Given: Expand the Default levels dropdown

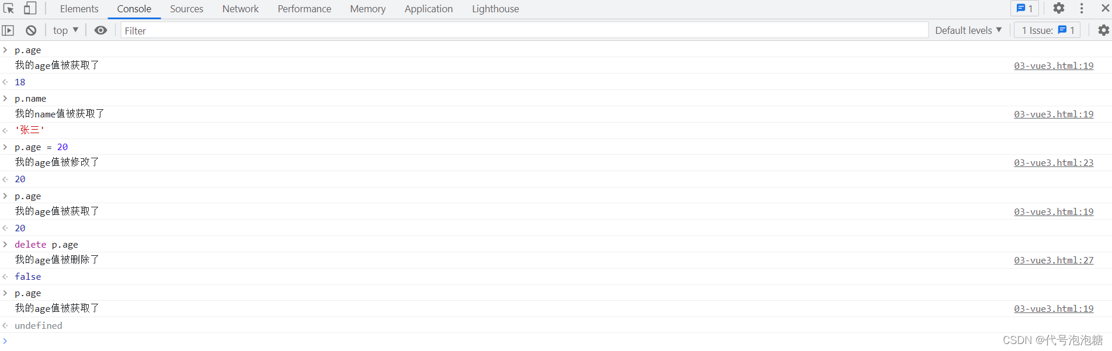Looking at the screenshot, I should (968, 30).
